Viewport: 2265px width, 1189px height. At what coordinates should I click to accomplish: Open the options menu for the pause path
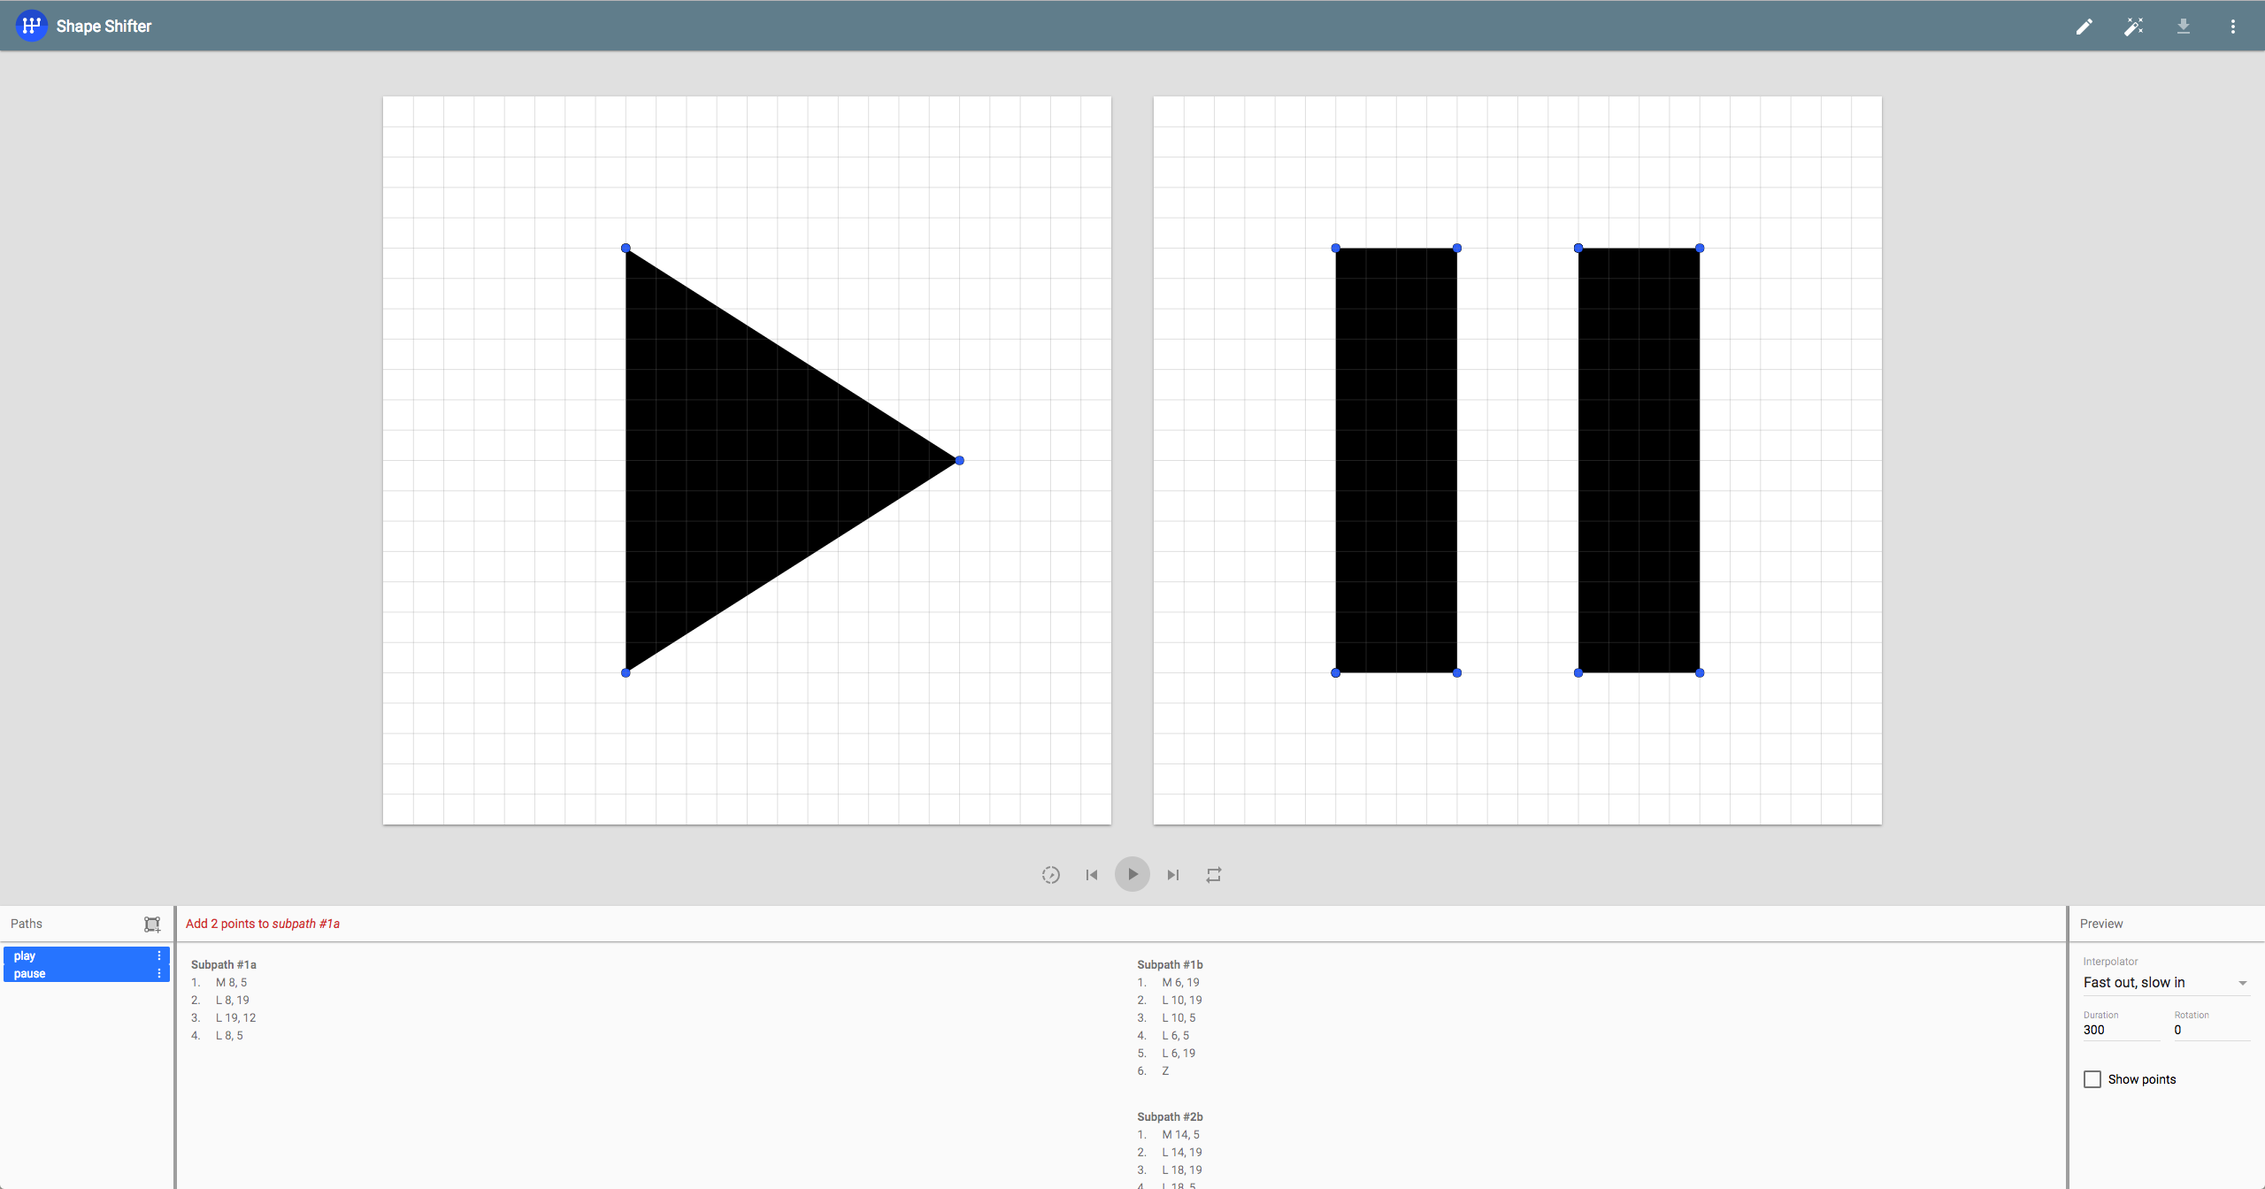[x=159, y=973]
